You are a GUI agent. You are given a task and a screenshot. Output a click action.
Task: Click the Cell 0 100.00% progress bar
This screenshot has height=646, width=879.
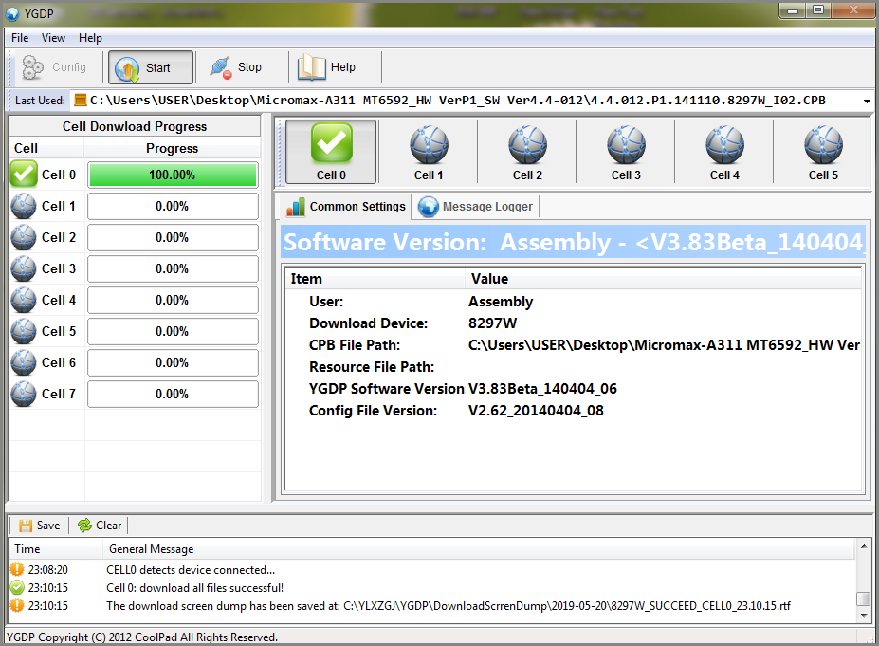tap(173, 175)
